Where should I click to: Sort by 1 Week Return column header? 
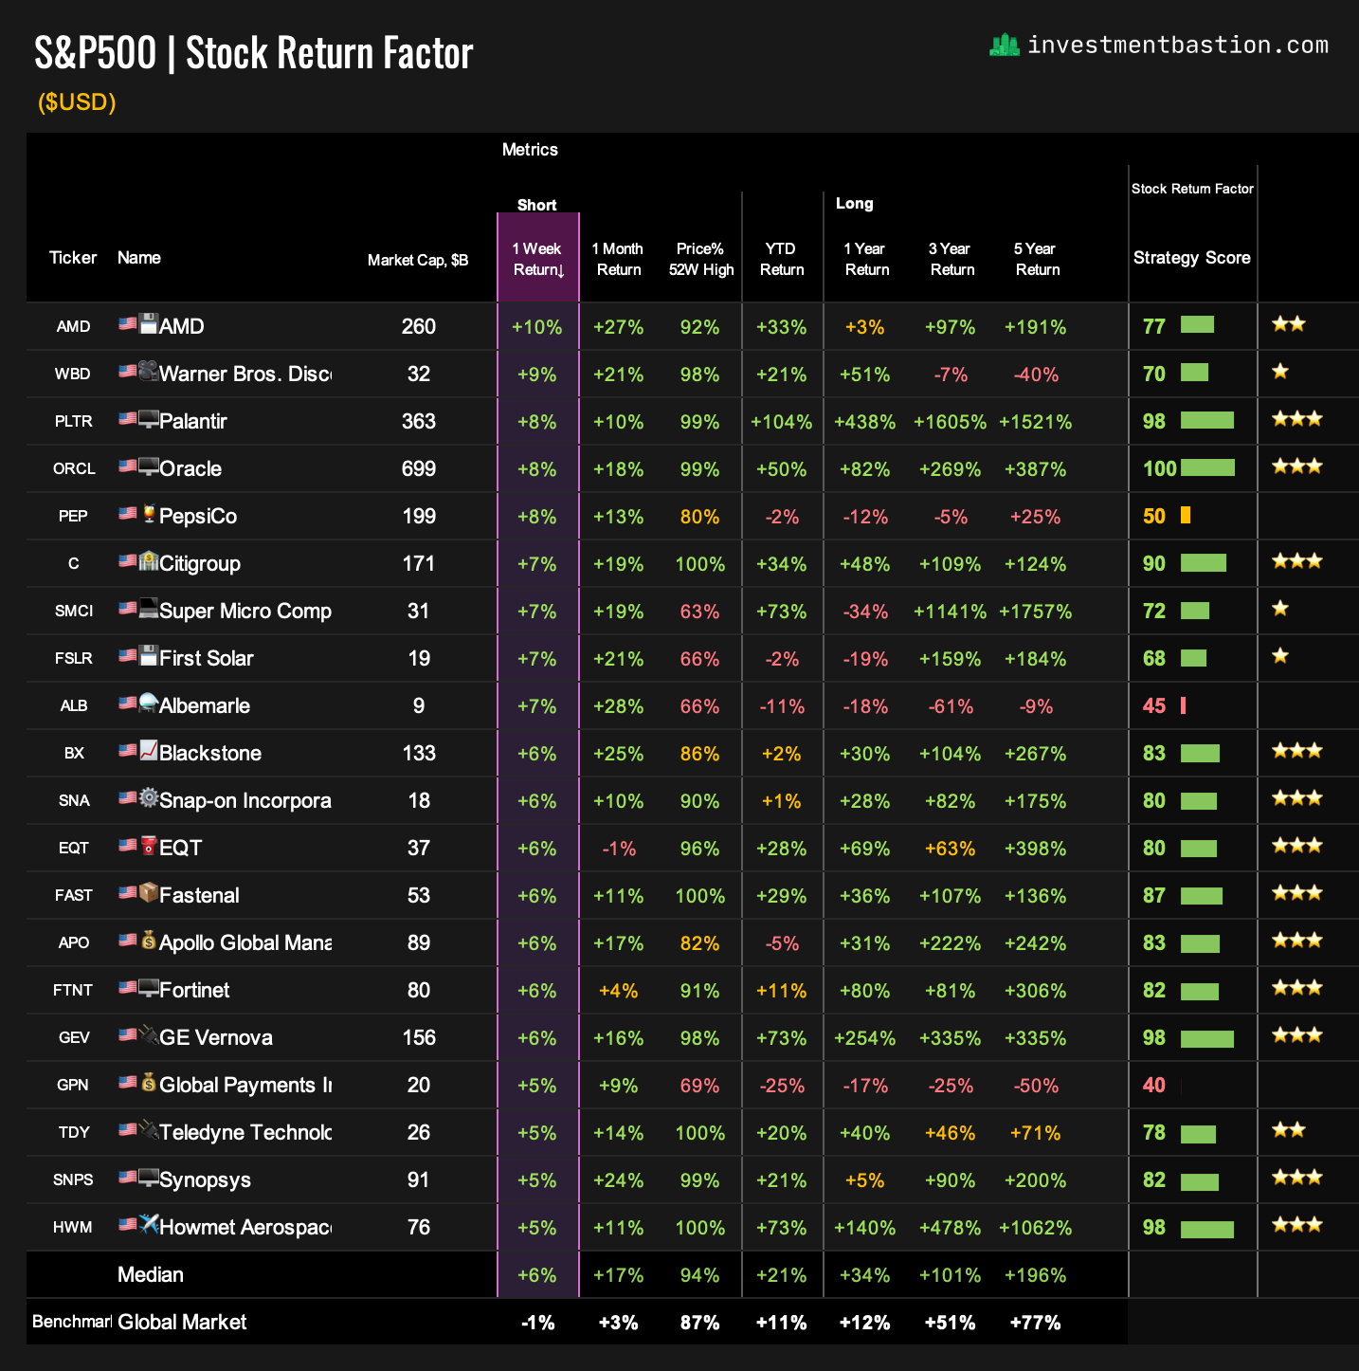point(538,259)
